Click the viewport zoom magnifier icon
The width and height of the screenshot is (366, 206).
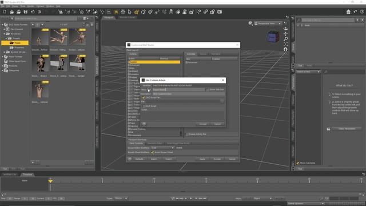(285, 39)
